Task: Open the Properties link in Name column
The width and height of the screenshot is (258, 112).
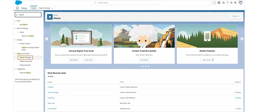Action: 51,98
